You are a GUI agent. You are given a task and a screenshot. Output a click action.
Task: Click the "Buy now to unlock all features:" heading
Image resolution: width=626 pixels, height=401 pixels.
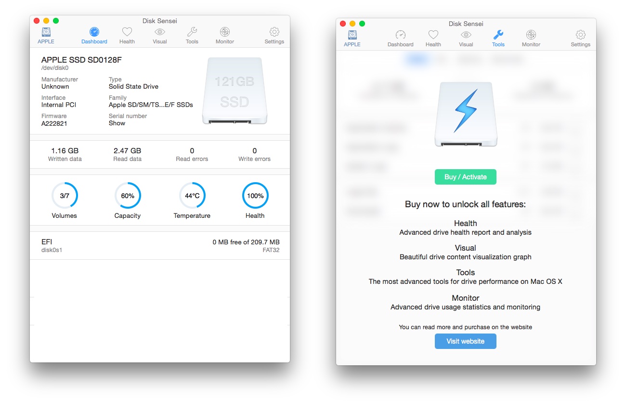(x=465, y=204)
